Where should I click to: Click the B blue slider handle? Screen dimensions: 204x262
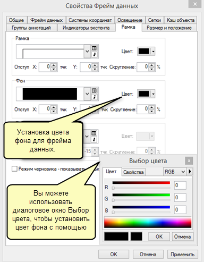(x=113, y=212)
